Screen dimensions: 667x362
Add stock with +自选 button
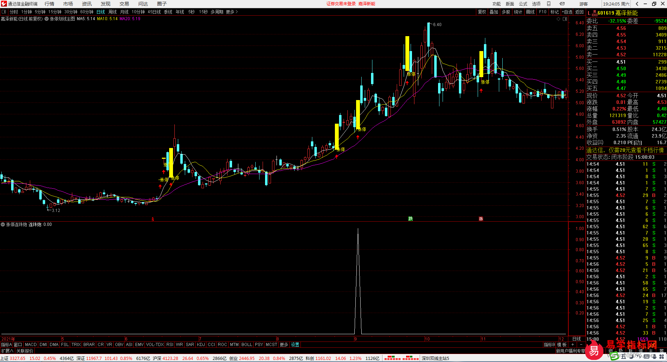coord(567,12)
